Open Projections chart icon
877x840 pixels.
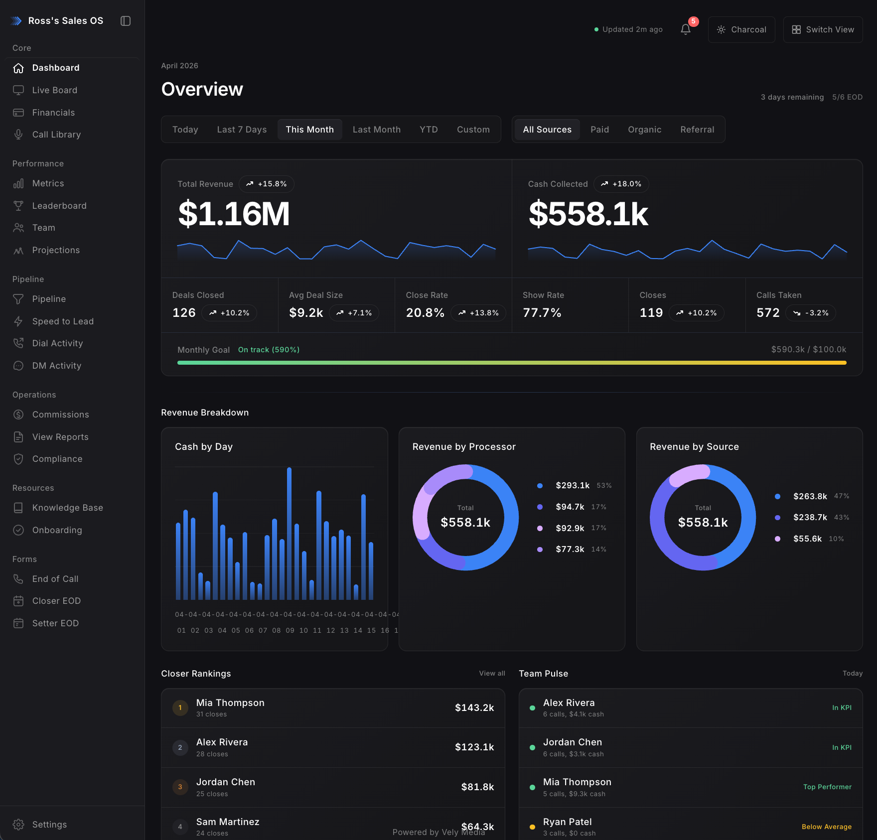pos(18,250)
